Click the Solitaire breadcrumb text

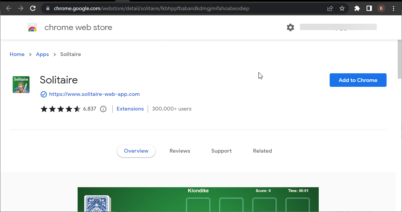pos(70,54)
